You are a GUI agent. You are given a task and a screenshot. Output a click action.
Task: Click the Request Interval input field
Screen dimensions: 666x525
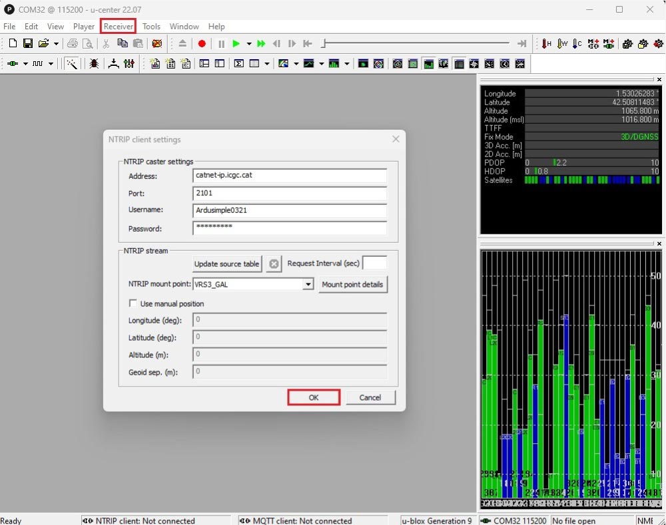pyautogui.click(x=374, y=263)
